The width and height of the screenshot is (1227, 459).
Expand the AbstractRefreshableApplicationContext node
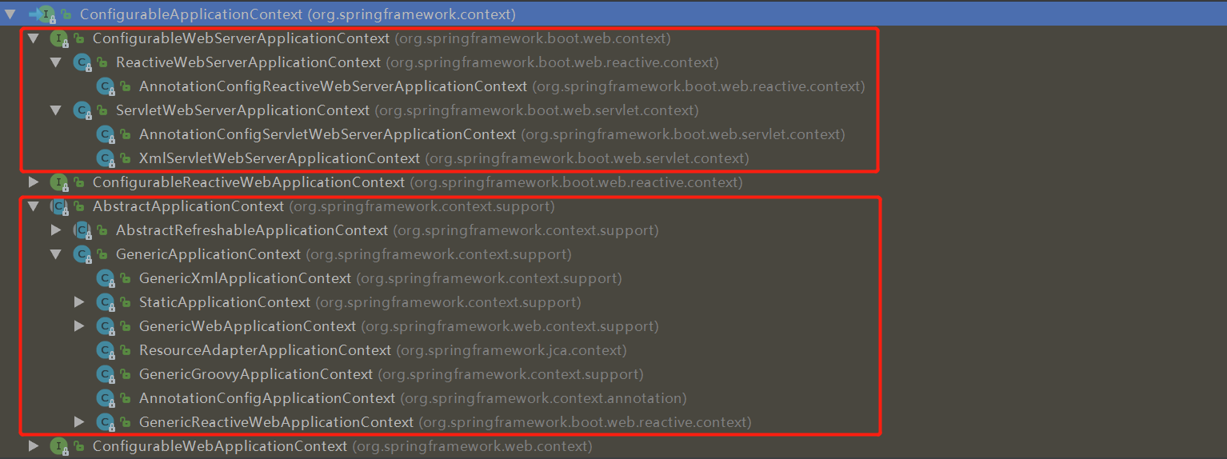point(56,230)
